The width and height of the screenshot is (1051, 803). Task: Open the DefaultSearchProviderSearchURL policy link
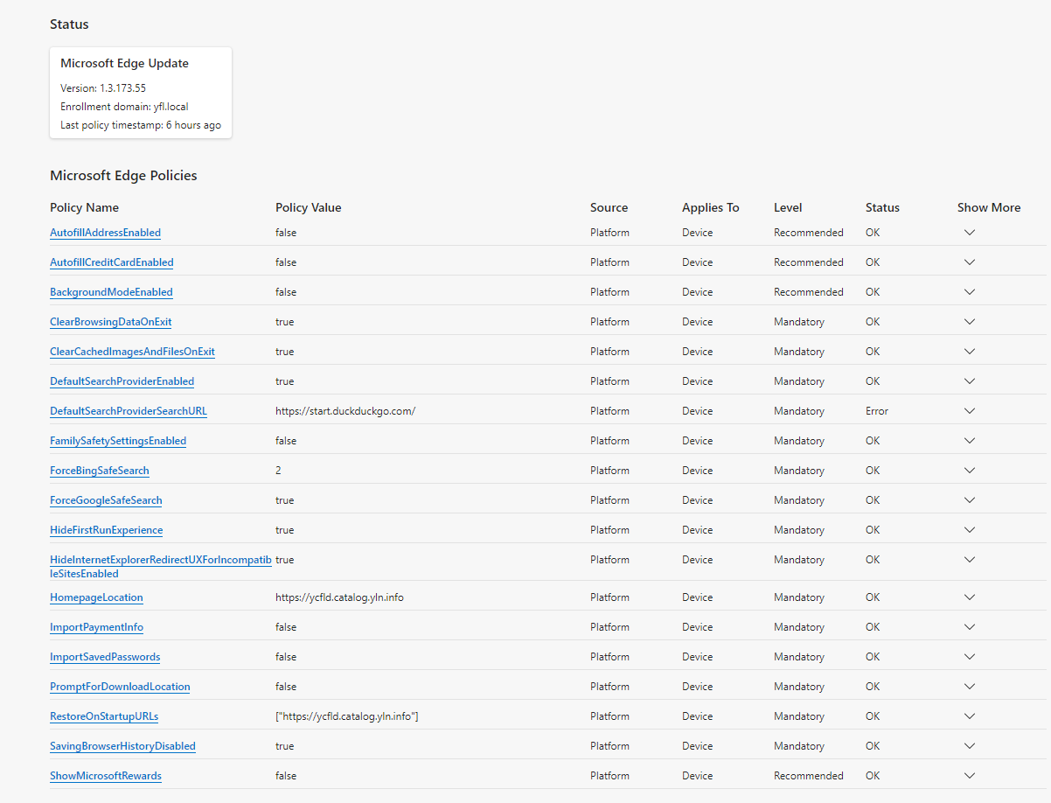(x=129, y=411)
